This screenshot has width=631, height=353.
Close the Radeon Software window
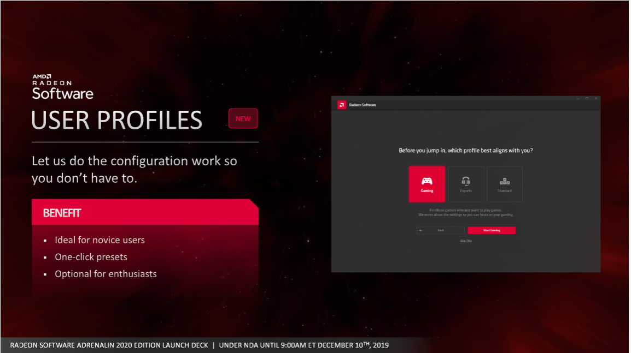(x=595, y=98)
